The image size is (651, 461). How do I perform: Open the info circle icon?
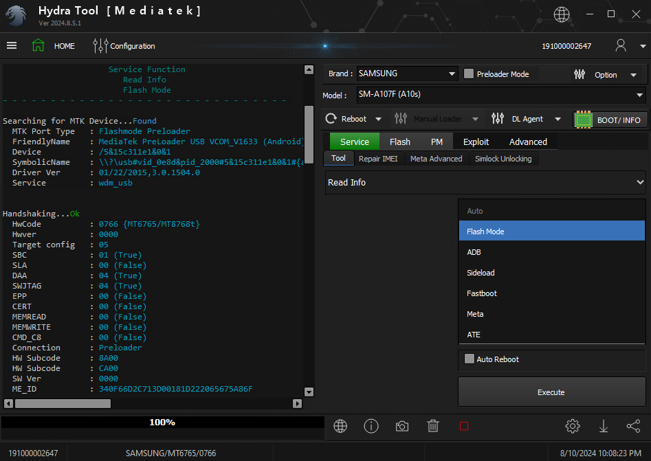click(371, 426)
